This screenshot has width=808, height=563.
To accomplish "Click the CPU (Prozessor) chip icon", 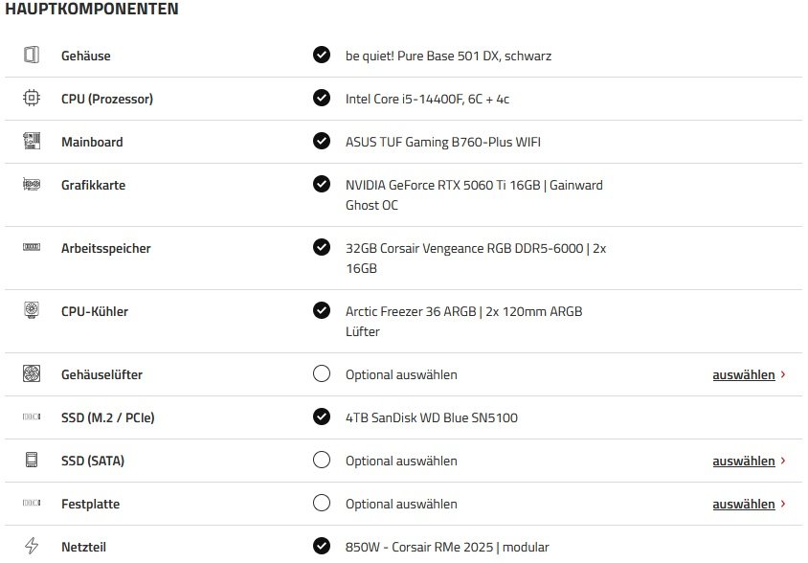I will click(32, 98).
